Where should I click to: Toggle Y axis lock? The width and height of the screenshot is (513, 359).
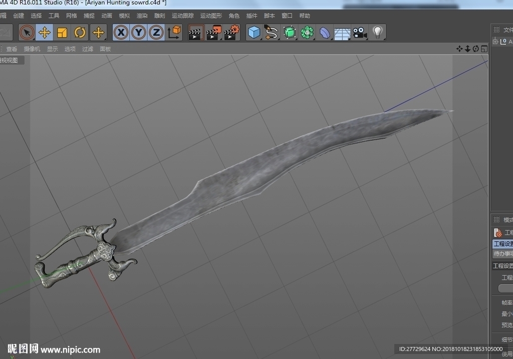pos(139,33)
